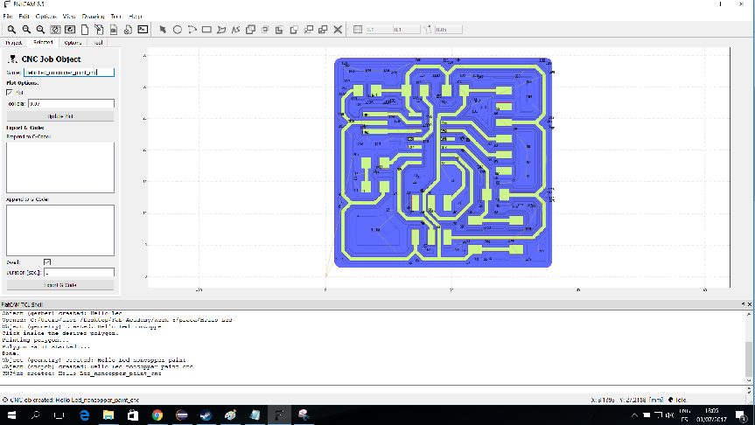
Task: Click the Move Objects icon
Action: [x=309, y=30]
